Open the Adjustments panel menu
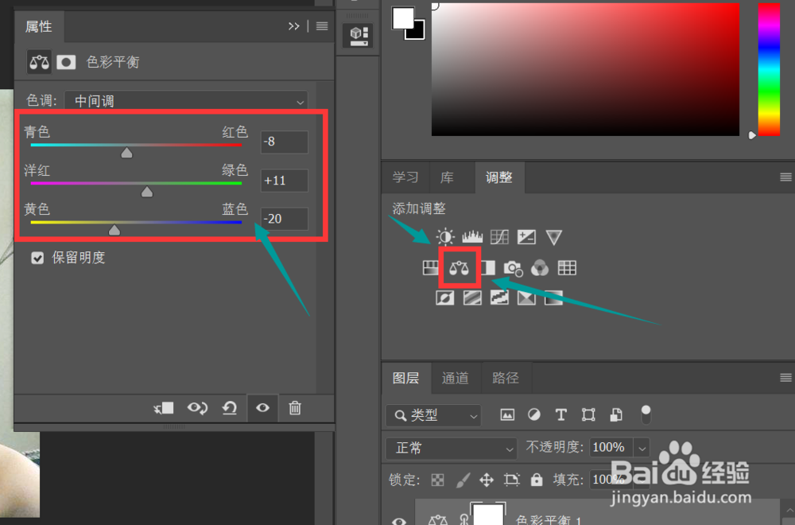This screenshot has height=525, width=795. 786,177
